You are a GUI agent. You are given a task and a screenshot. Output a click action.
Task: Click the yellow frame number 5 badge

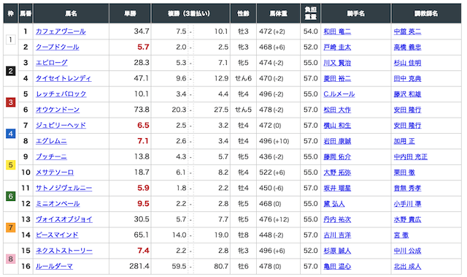tap(11, 165)
